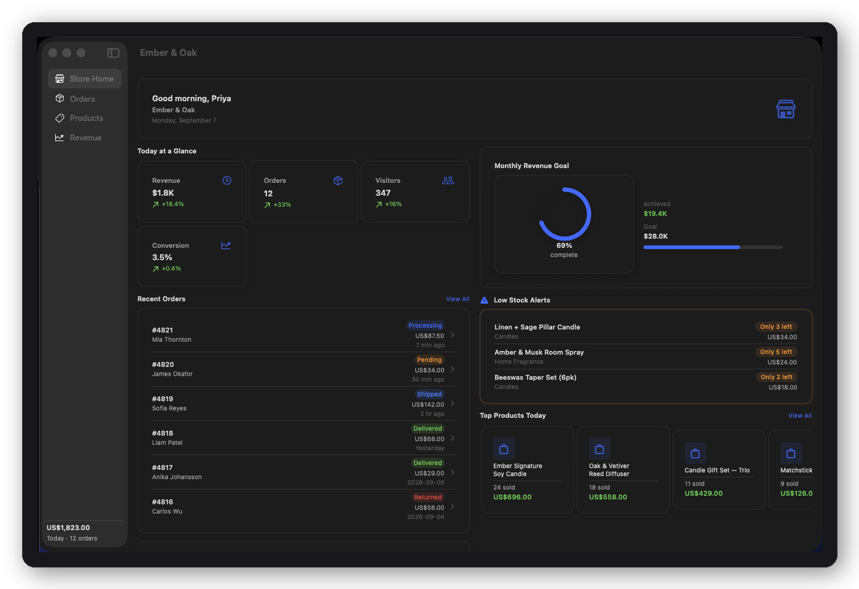The image size is (859, 589).
Task: Open order #4819 chevron for Sofia Reyes
Action: coord(453,404)
